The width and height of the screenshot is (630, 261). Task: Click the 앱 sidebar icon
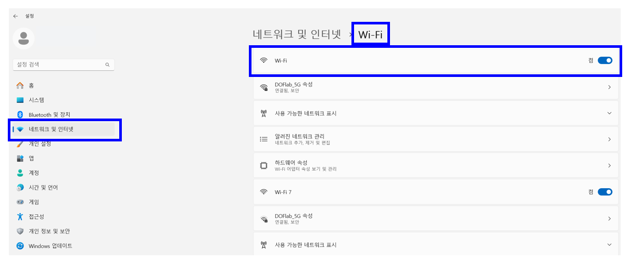tap(20, 158)
